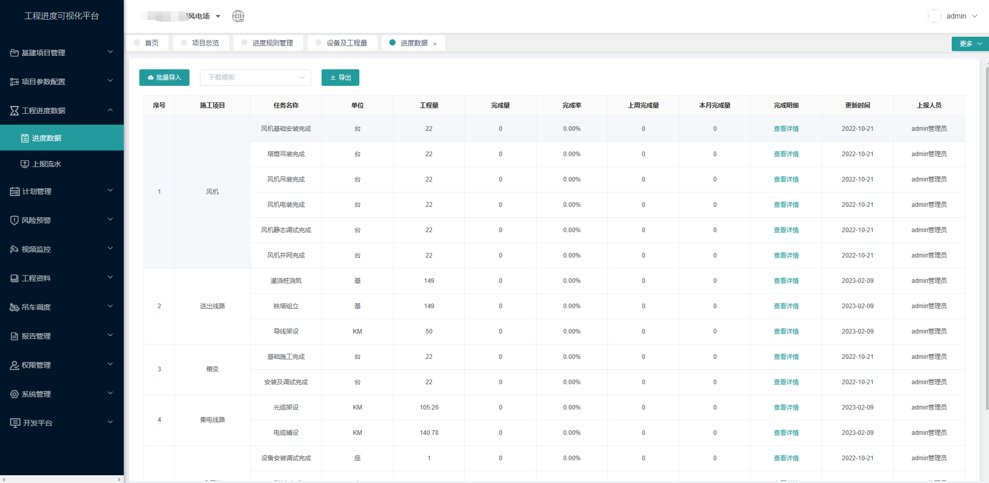The height and width of the screenshot is (483, 989).
Task: Click the 140.78 quantity cell
Action: tap(429, 433)
